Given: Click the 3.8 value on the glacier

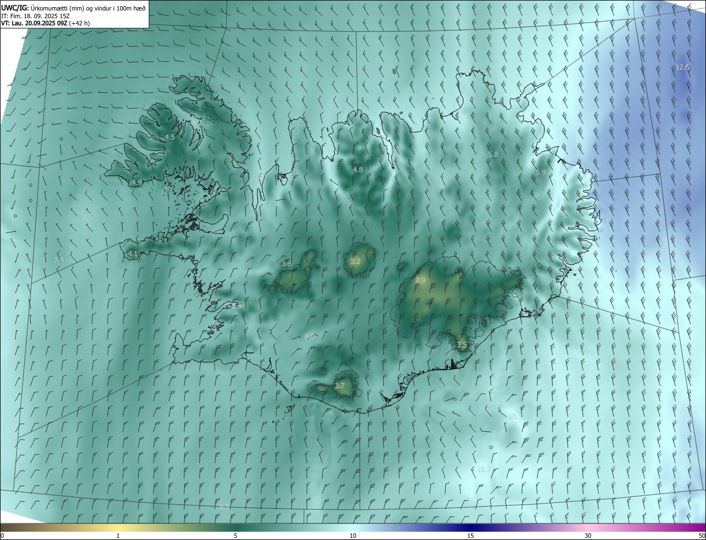Looking at the screenshot, I should 286,264.
